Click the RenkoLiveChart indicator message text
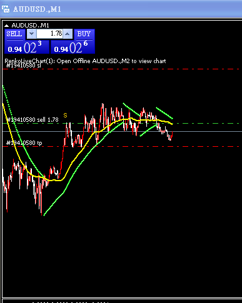The image size is (242, 303). (x=85, y=61)
